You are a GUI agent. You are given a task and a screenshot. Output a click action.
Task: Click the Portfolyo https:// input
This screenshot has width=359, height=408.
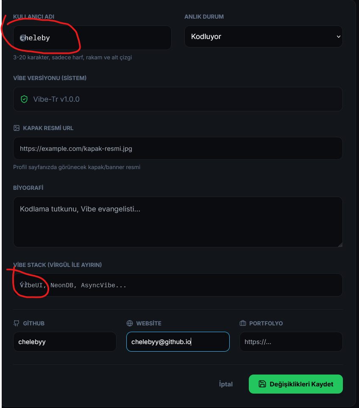[291, 341]
